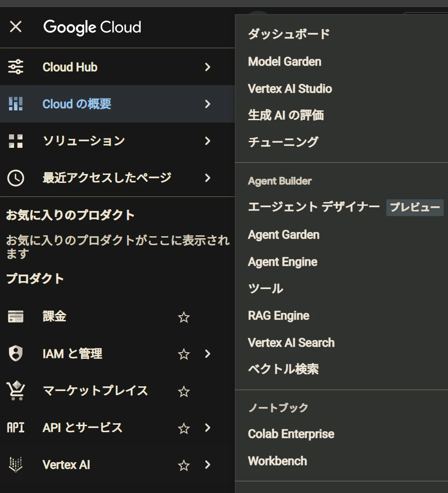Screen dimensions: 448x493
Task: Pin 課金 with its star
Action: coord(184,317)
